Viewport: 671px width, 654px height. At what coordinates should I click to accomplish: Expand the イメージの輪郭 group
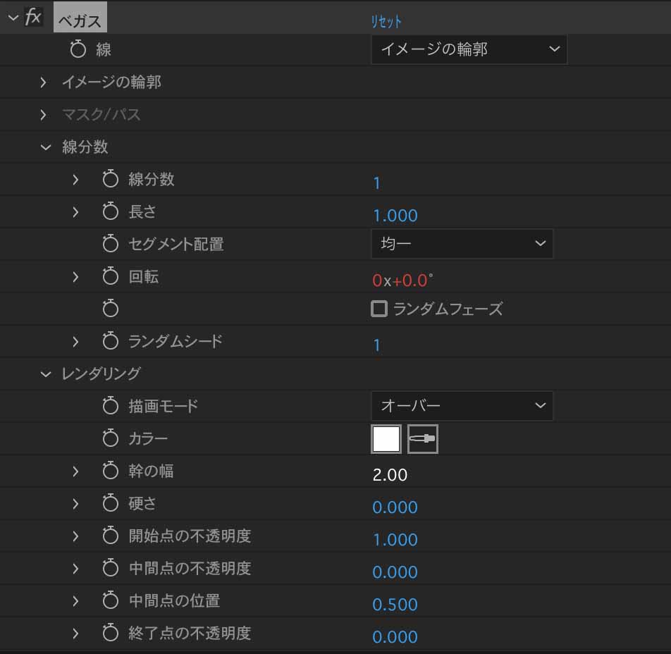pos(43,82)
